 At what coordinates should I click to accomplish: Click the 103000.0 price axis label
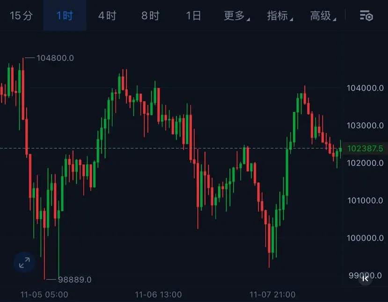[365, 126]
